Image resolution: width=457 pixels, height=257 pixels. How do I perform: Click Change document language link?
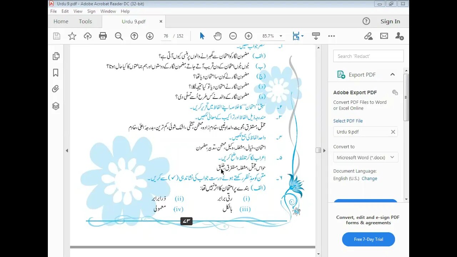point(369,178)
